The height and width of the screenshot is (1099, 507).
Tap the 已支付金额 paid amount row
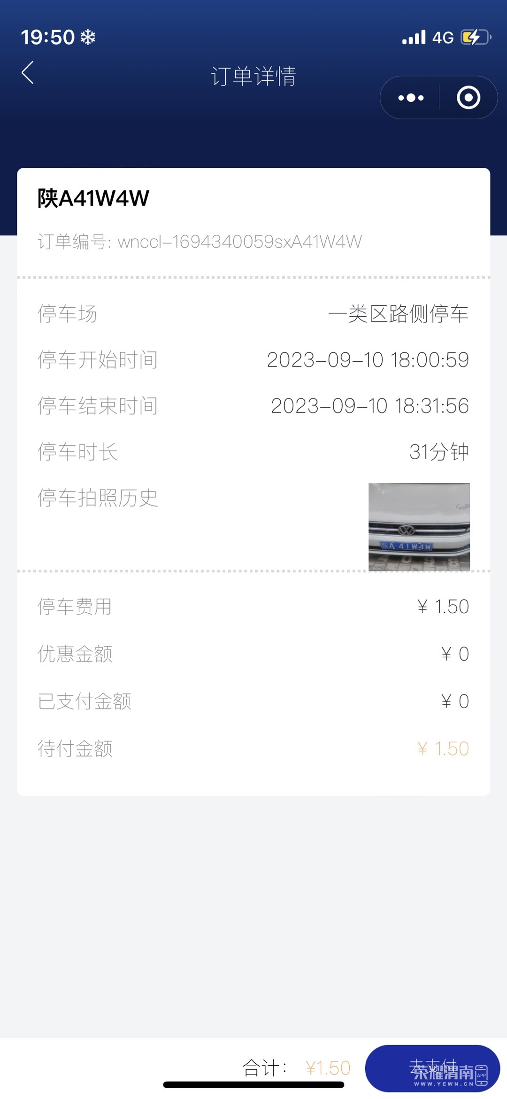(253, 701)
